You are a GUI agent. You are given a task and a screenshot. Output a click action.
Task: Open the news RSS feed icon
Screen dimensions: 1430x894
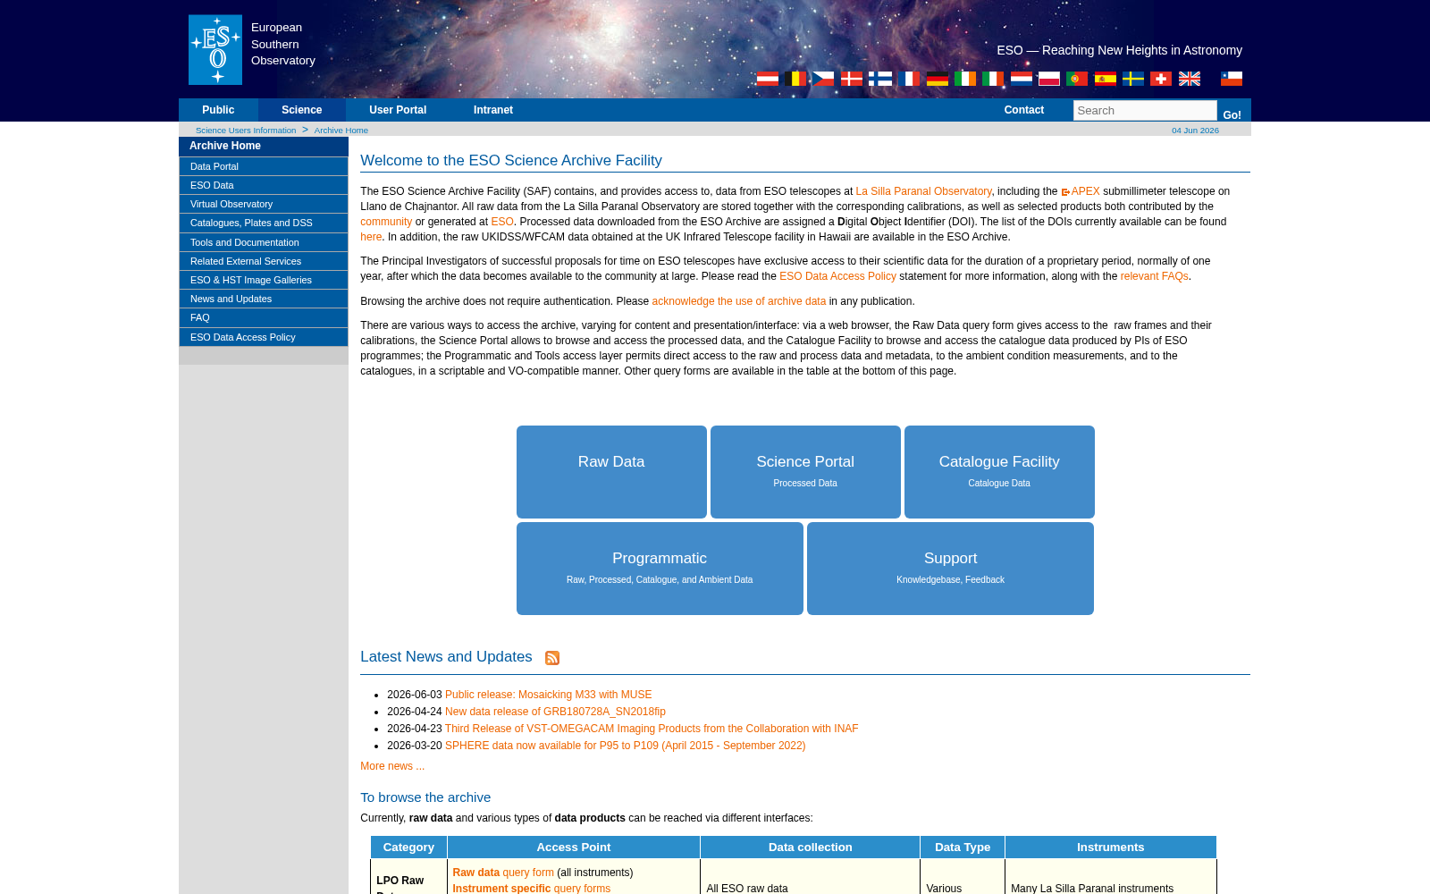coord(552,658)
